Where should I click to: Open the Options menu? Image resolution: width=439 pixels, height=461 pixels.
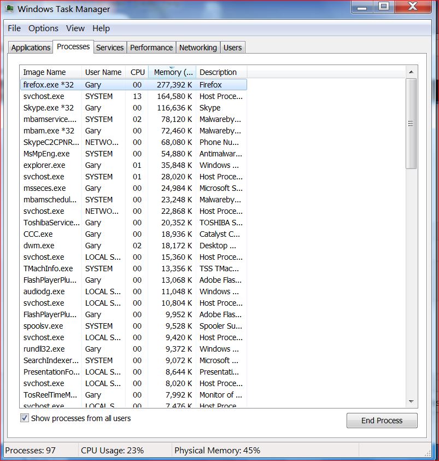point(43,28)
